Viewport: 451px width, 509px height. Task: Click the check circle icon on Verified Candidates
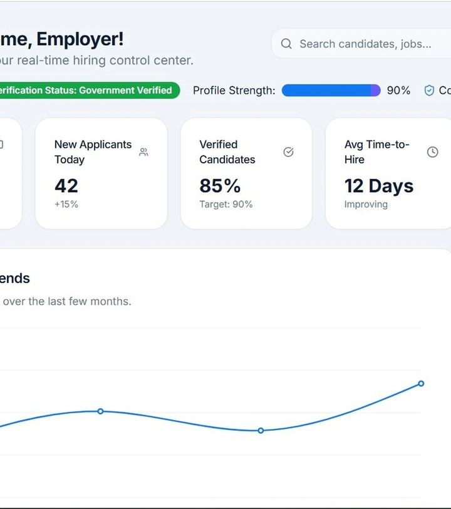click(x=288, y=152)
